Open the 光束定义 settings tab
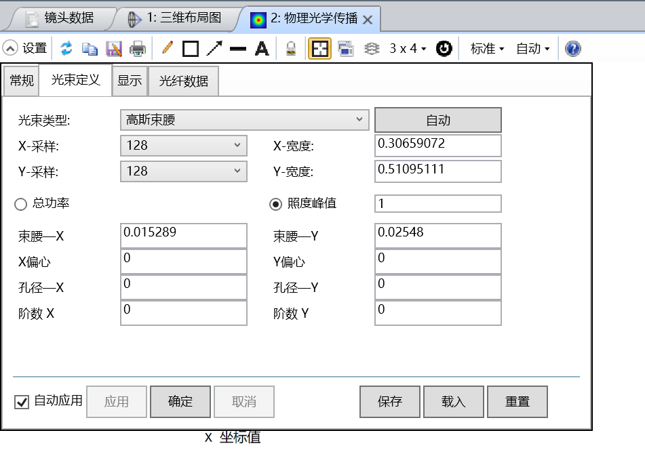Viewport: 645px width, 456px height. (75, 80)
